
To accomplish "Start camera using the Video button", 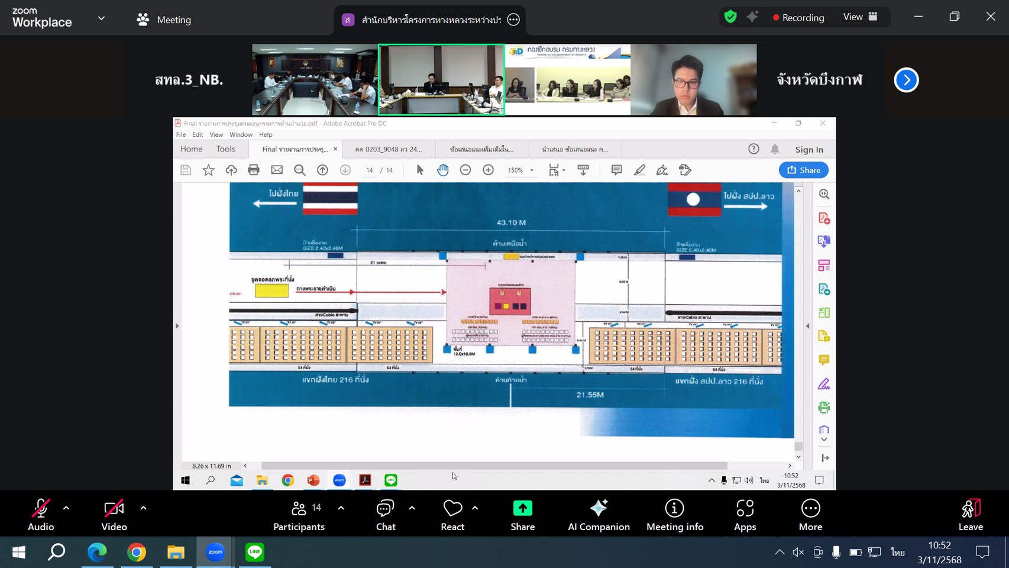I will pos(114,514).
